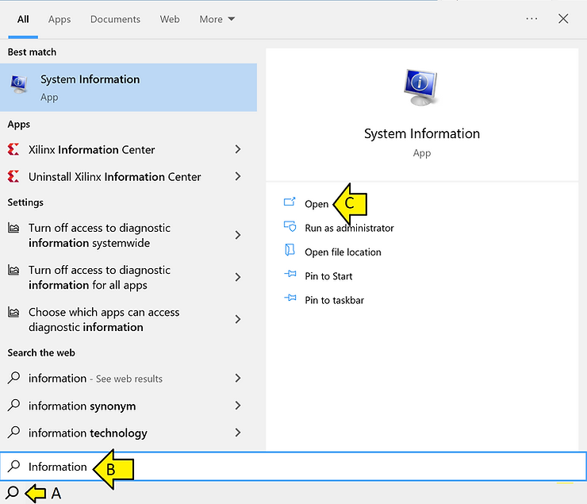
Task: Open the More filter dropdown
Action: coord(217,19)
